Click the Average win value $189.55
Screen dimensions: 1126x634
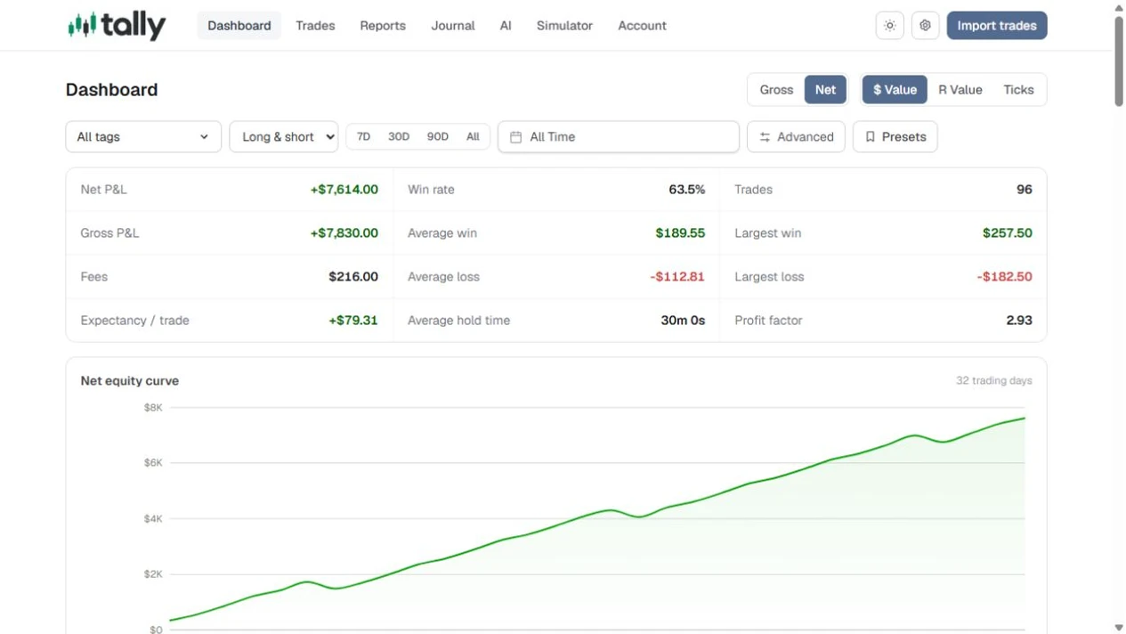tap(680, 233)
